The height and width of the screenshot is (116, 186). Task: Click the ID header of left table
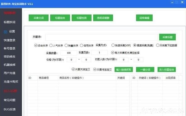pyautogui.click(x=32, y=78)
